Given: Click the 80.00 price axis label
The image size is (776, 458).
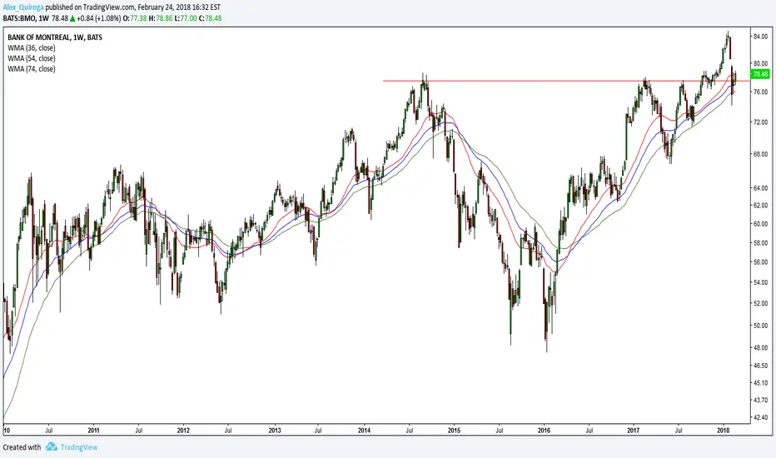Looking at the screenshot, I should pyautogui.click(x=760, y=63).
